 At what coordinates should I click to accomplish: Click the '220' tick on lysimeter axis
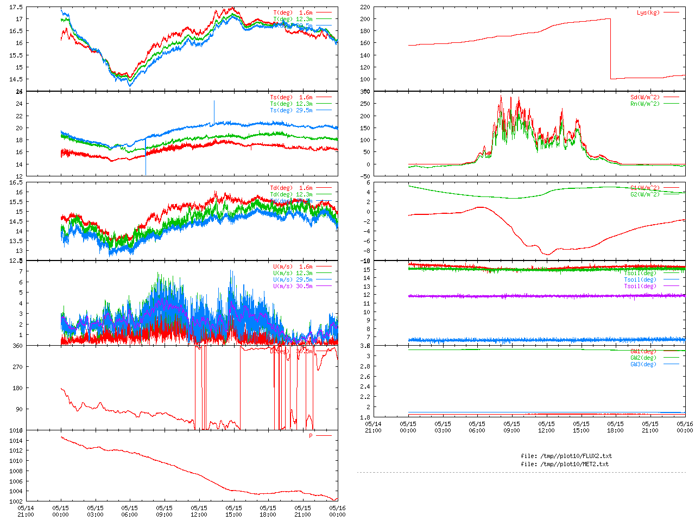coord(365,7)
